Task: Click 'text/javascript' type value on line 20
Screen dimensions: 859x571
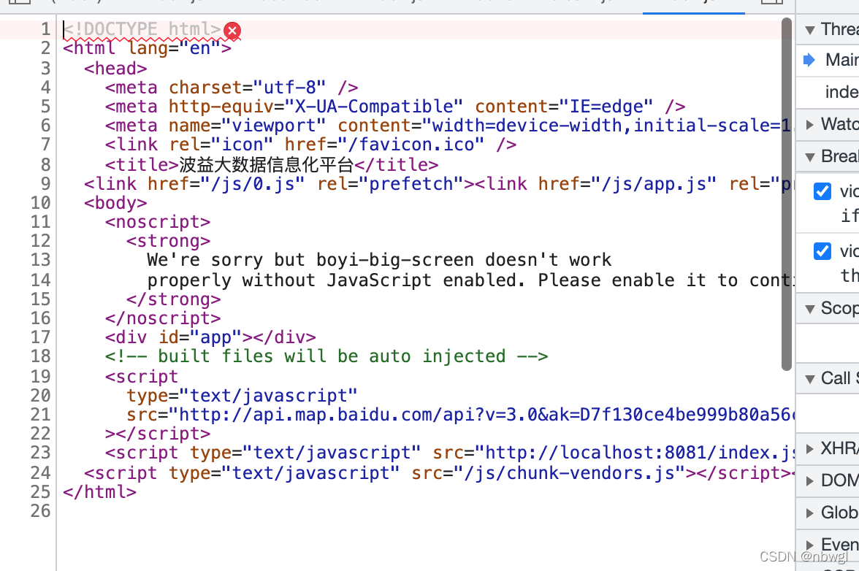Action: pyautogui.click(x=268, y=396)
